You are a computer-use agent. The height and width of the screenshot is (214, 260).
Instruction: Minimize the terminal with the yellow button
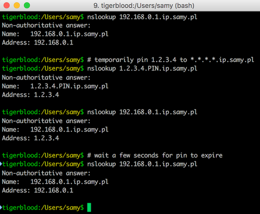pyautogui.click(x=17, y=5)
